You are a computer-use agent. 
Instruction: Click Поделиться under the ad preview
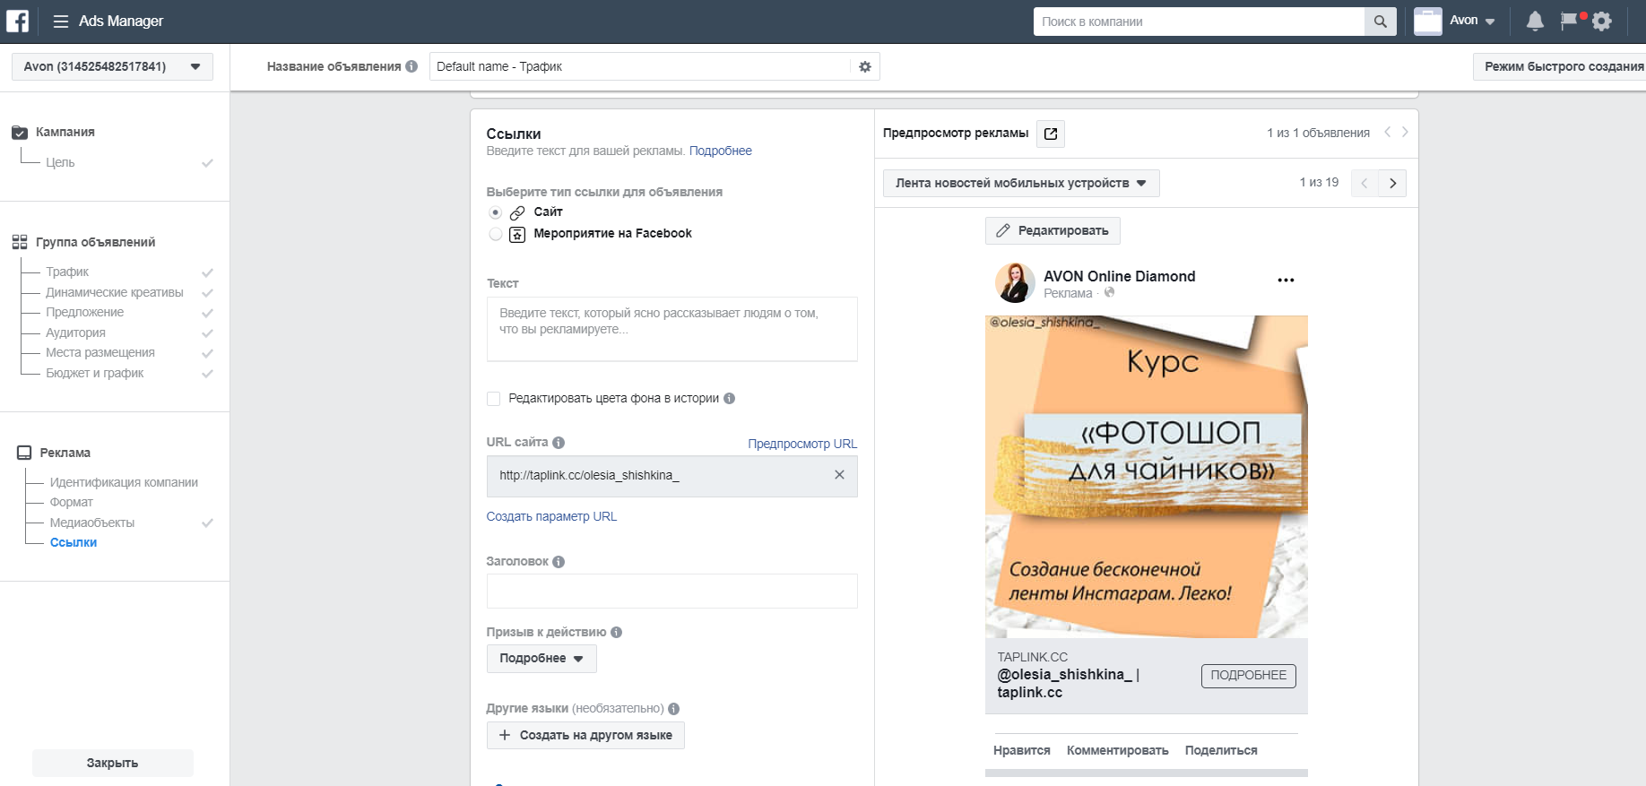point(1221,751)
